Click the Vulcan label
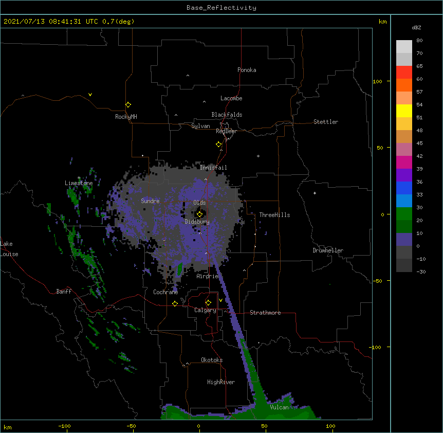443x433 pixels. click(279, 407)
